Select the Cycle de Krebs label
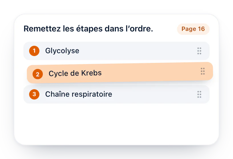Screen dimensions: 233x159 pyautogui.click(x=75, y=73)
